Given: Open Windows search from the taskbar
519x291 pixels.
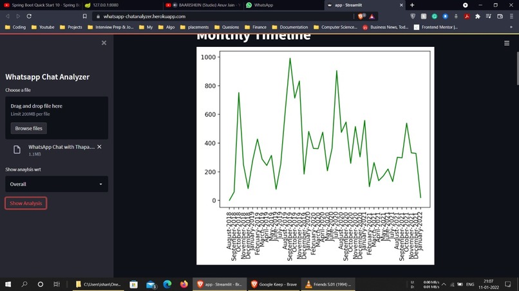Looking at the screenshot, I should (24, 284).
